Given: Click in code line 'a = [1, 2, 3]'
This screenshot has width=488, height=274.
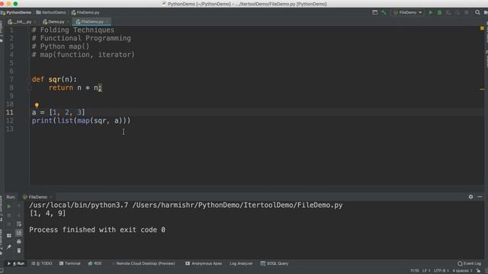Looking at the screenshot, I should coord(58,113).
